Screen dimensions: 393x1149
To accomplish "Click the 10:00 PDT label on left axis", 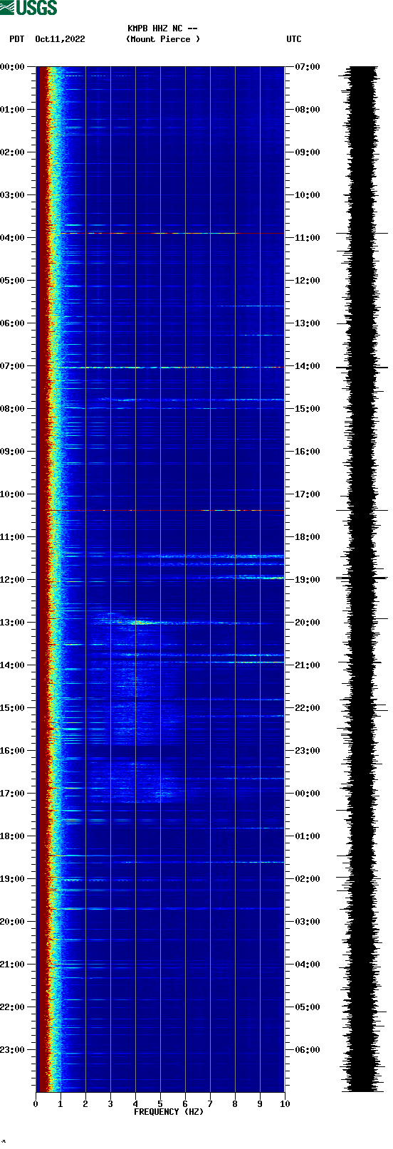I will pyautogui.click(x=12, y=494).
